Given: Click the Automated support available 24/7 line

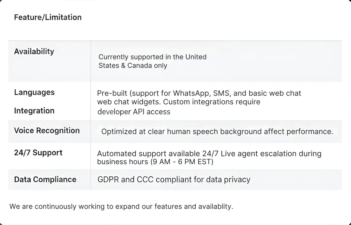Looking at the screenshot, I should (209, 154).
